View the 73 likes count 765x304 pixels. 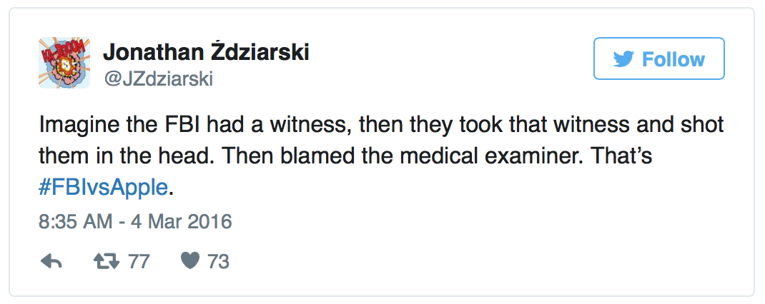tap(218, 262)
